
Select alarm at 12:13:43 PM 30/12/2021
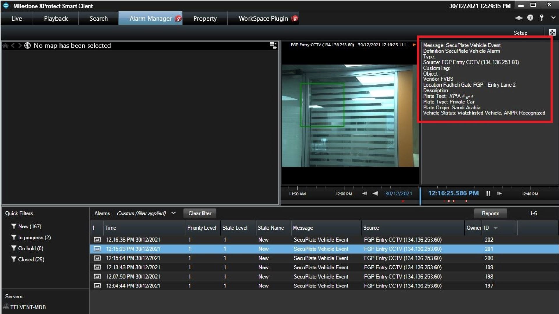tap(324, 267)
